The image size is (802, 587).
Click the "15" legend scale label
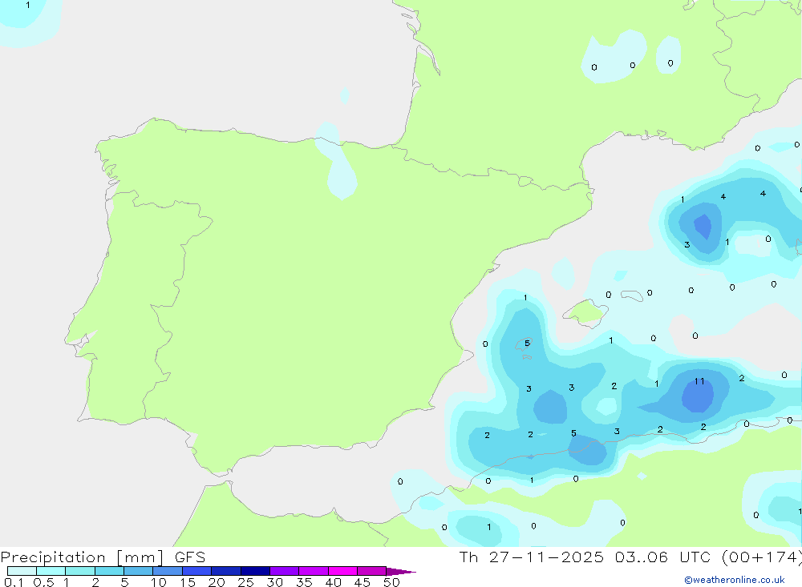click(x=188, y=582)
